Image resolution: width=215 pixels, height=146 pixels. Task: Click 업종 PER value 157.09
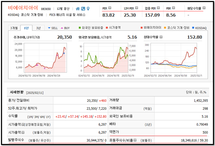pyautogui.click(x=152, y=15)
